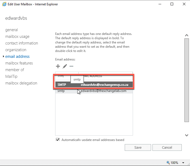Open the mailbox usage section

click(17, 37)
